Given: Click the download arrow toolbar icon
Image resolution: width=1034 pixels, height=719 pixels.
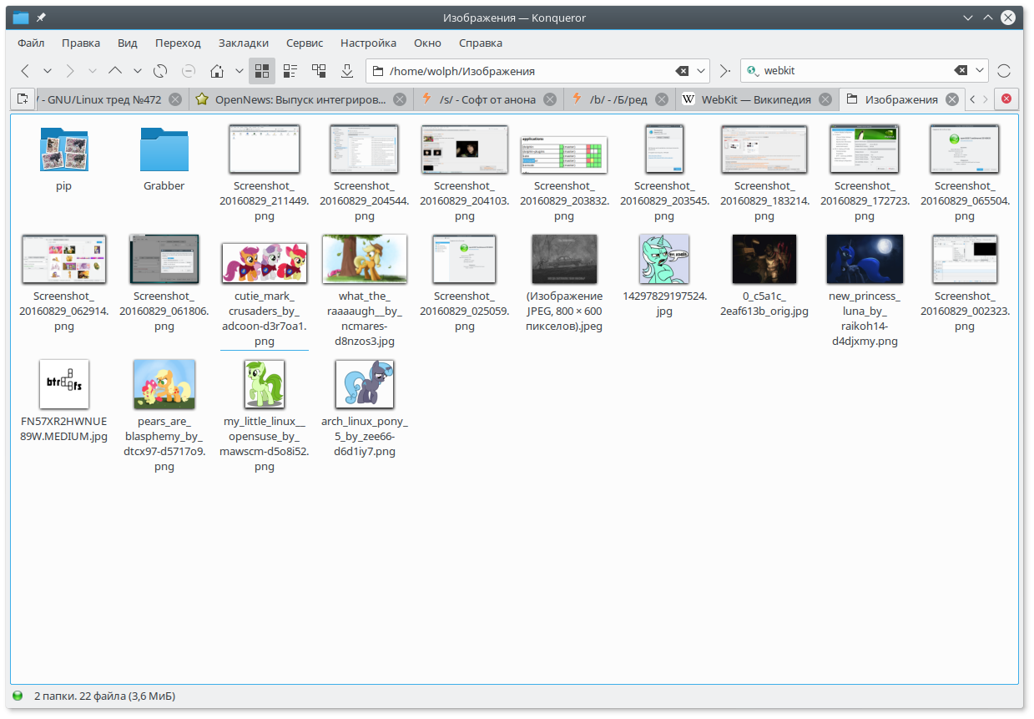Looking at the screenshot, I should pyautogui.click(x=347, y=71).
